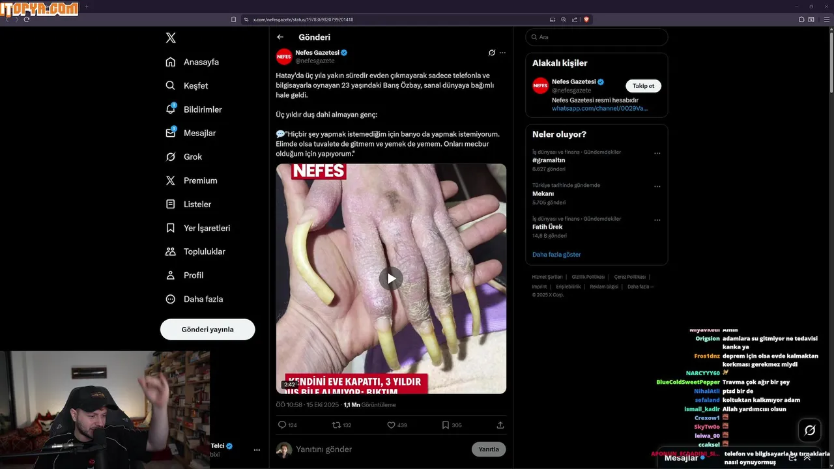Click the share icon in the address bar

point(574,20)
